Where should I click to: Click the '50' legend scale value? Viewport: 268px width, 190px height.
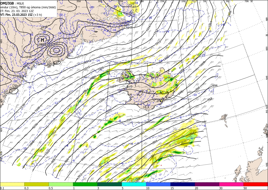tap(245, 188)
